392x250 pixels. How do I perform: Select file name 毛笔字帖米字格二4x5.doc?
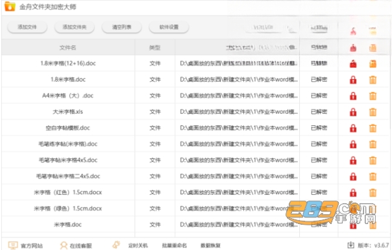[68, 176]
